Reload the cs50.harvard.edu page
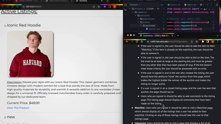Image resolution: width=221 pixels, height=124 pixels. [137, 42]
